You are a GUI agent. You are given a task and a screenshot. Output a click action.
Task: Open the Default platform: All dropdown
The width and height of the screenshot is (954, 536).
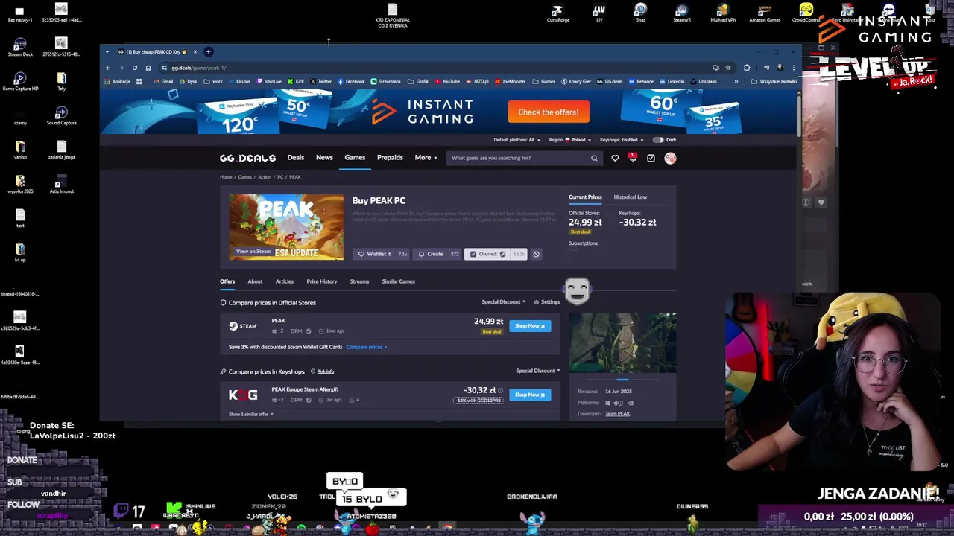pyautogui.click(x=517, y=140)
